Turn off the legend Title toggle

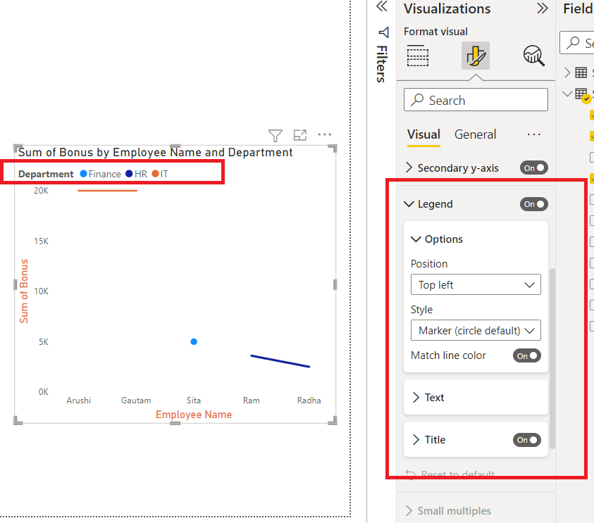[x=527, y=440]
